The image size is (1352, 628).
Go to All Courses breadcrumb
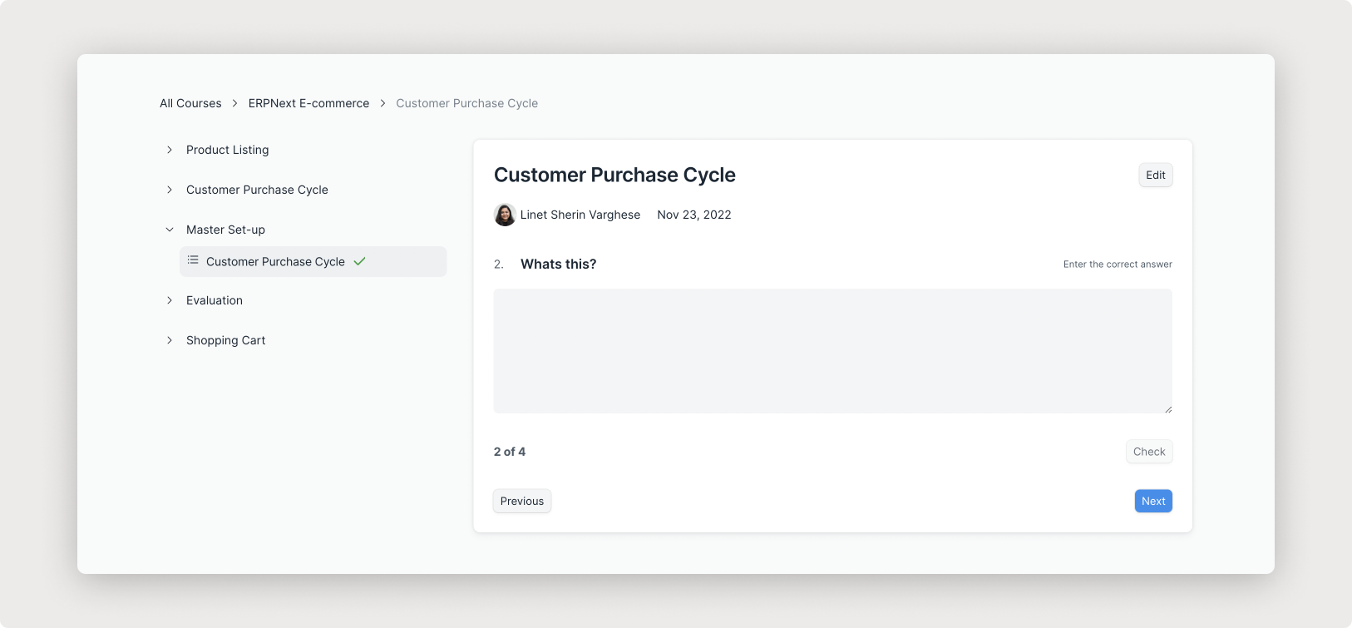(x=190, y=103)
